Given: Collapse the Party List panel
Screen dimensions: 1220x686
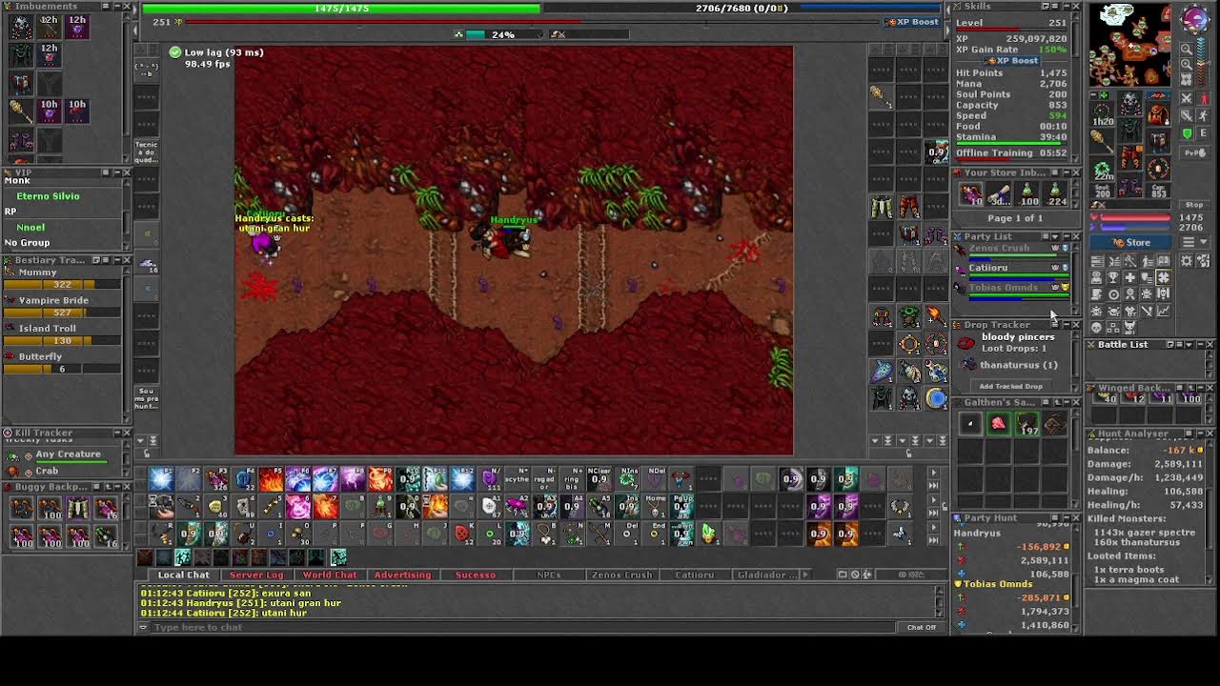Looking at the screenshot, I should 1066,236.
